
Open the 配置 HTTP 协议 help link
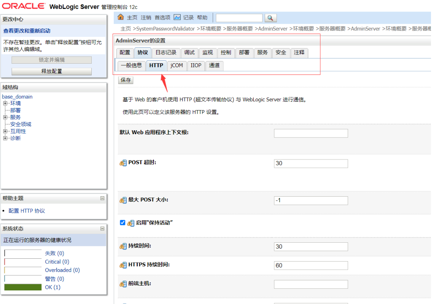click(27, 211)
